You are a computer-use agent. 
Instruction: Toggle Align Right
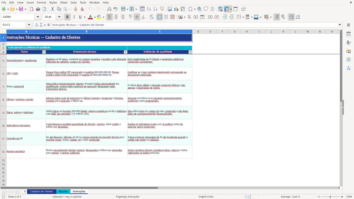coord(123,17)
